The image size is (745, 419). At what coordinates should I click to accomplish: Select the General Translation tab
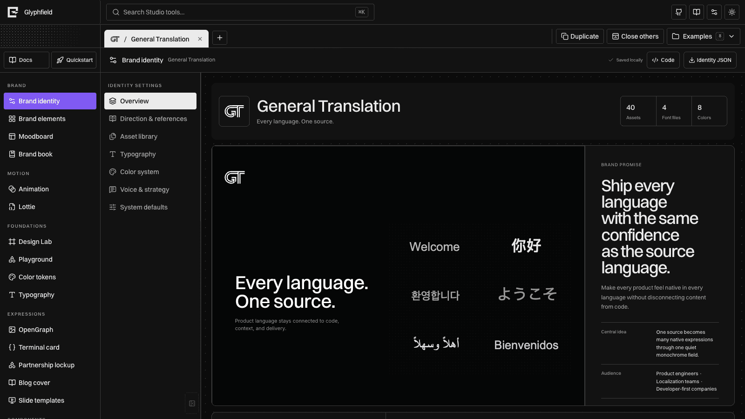[156, 39]
